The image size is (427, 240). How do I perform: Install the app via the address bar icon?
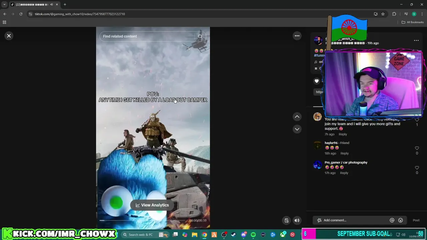pyautogui.click(x=376, y=14)
